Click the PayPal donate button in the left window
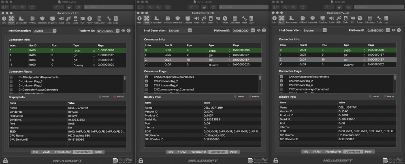The height and width of the screenshot is (164, 405). pyautogui.click(x=123, y=160)
